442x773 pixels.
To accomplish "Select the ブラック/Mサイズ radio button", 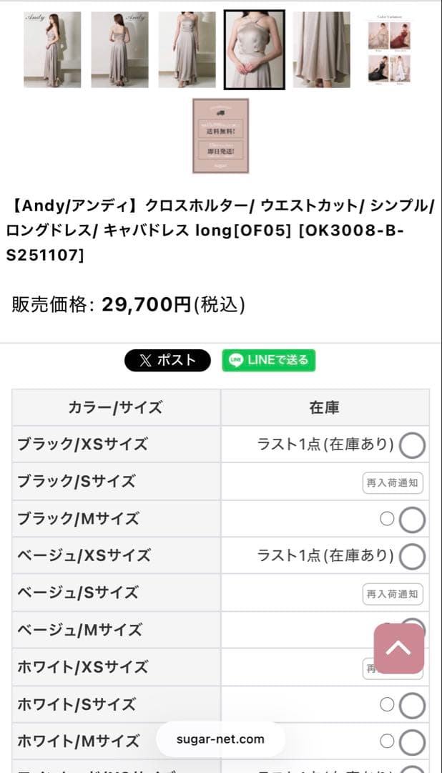I will [413, 519].
